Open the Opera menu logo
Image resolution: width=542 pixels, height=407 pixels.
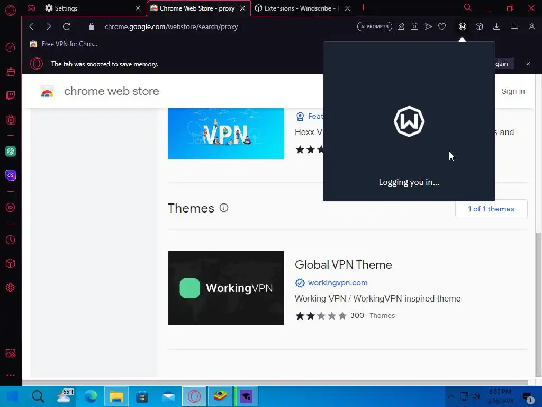tap(11, 11)
